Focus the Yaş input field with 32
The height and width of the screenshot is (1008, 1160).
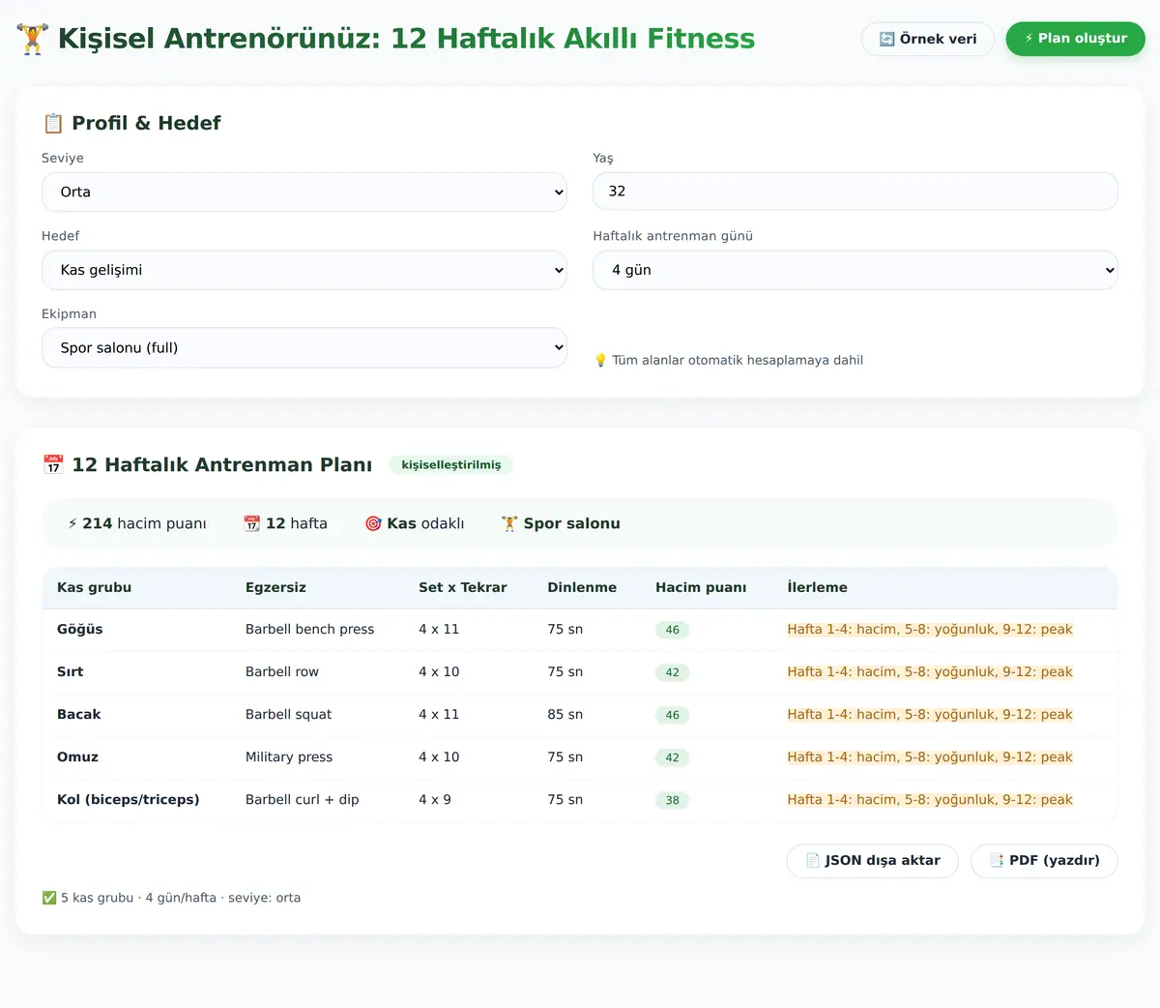[x=855, y=192]
